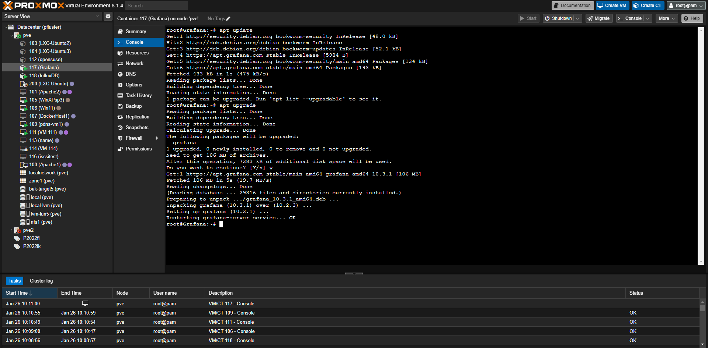Open the Console button in toolbar

(x=630, y=18)
